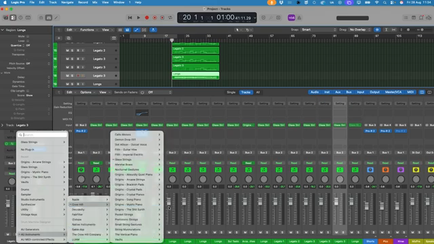This screenshot has width=434, height=244.
Task: Click the orange instrument icon on Bus 4 strip
Action: [x=385, y=170]
